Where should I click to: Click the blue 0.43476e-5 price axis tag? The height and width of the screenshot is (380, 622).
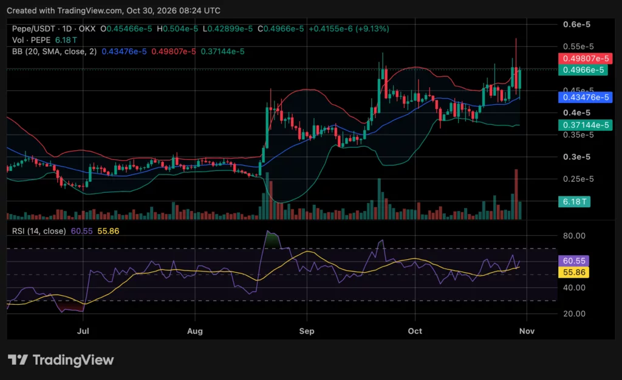coord(586,98)
